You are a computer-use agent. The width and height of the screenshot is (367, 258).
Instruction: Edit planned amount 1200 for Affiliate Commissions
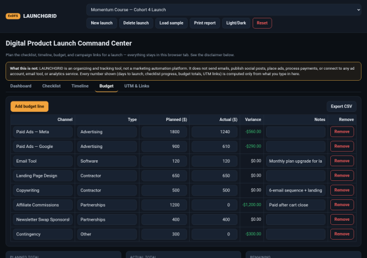tap(165, 205)
